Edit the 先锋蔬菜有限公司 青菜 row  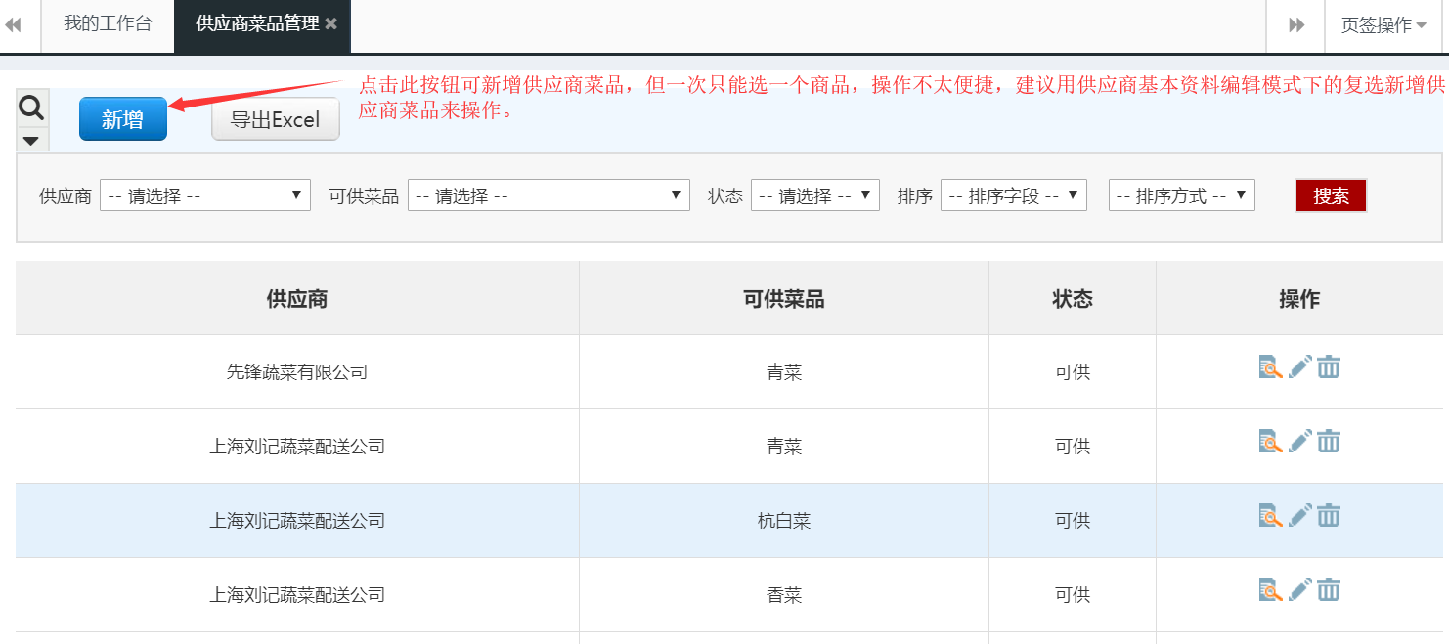1299,367
